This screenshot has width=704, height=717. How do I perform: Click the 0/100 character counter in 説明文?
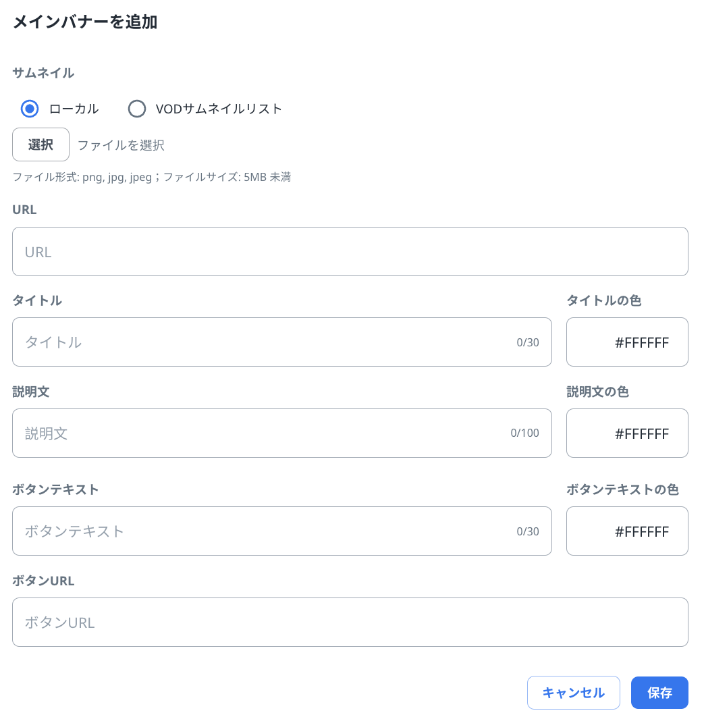(524, 433)
